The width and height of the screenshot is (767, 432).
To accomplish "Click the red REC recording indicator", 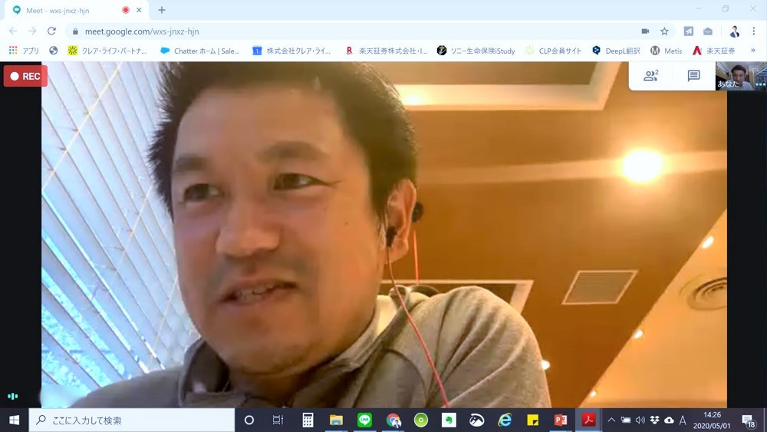I will (x=25, y=77).
